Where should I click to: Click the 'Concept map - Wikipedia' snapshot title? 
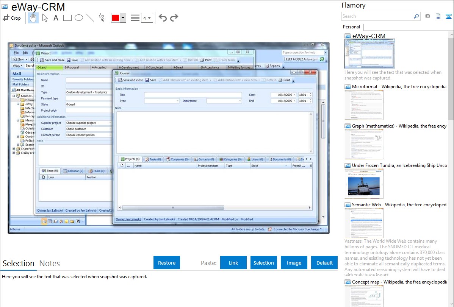tap(399, 282)
